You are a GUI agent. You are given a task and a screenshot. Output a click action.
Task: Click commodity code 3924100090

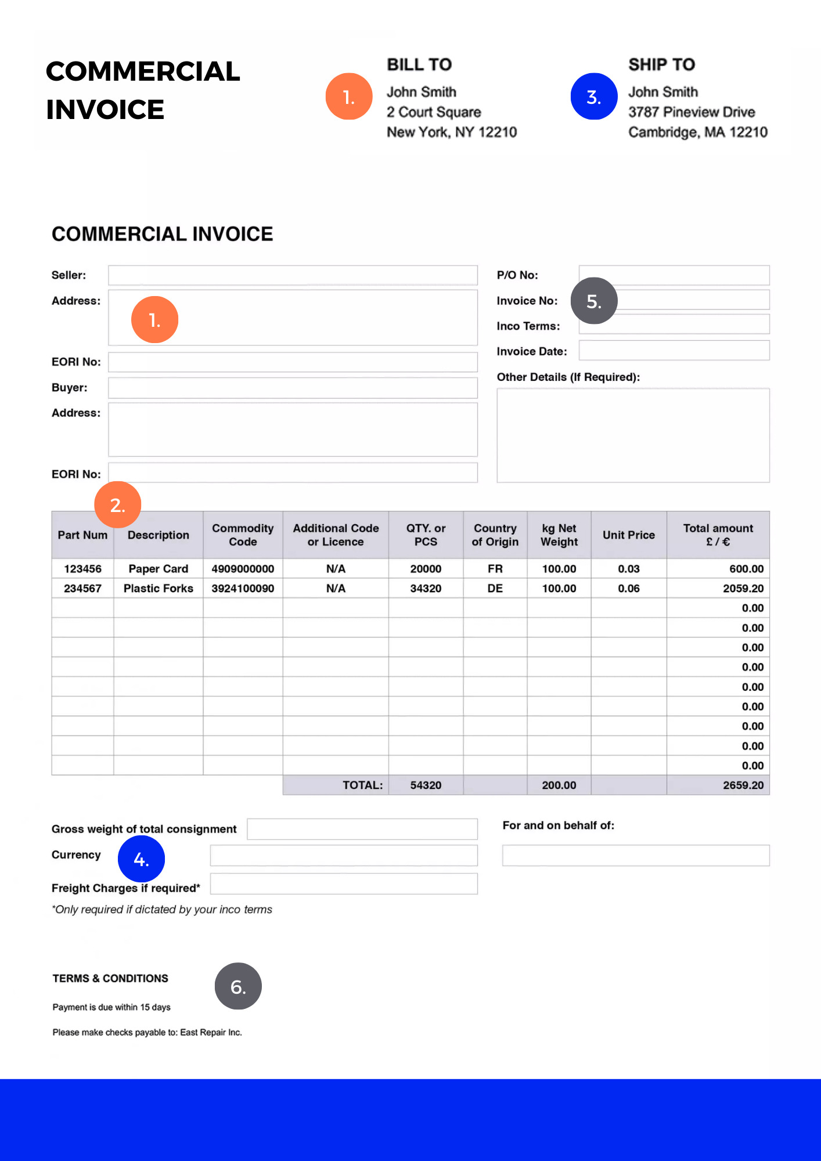click(243, 589)
